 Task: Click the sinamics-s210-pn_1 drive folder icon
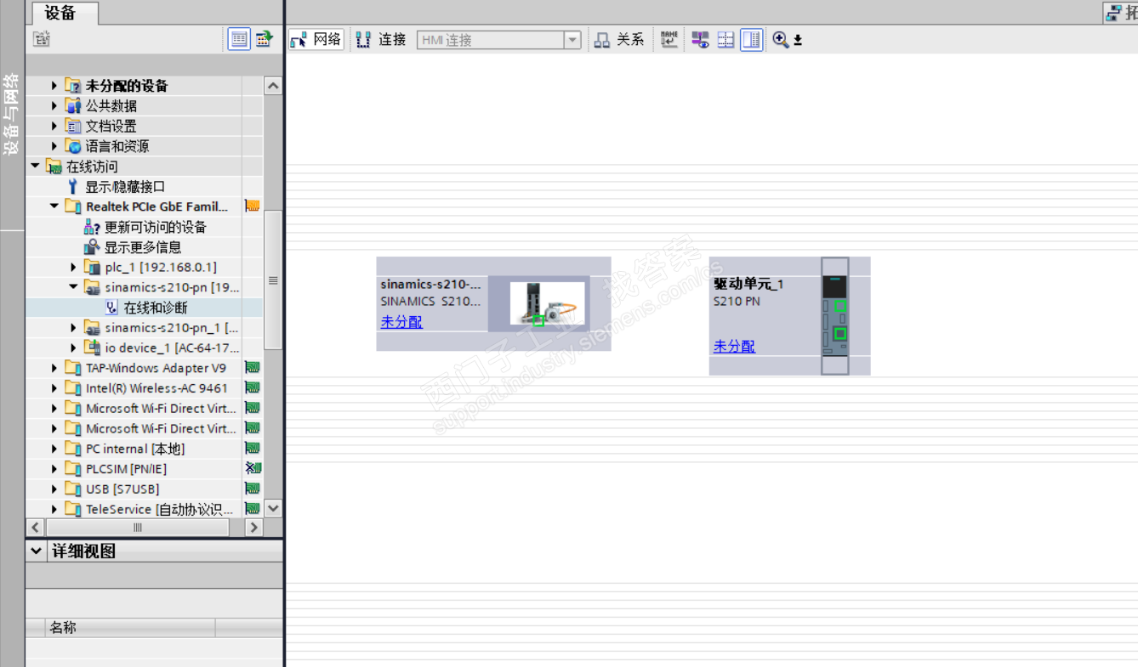[x=92, y=328]
